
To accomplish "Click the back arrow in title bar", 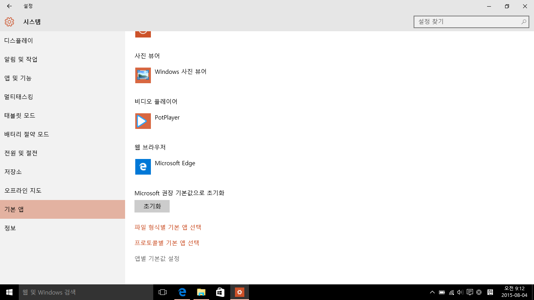I will (9, 6).
